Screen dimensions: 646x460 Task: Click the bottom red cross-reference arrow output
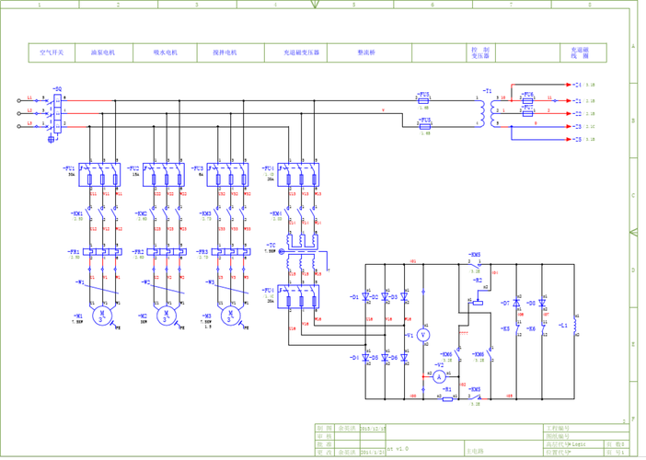click(x=569, y=140)
